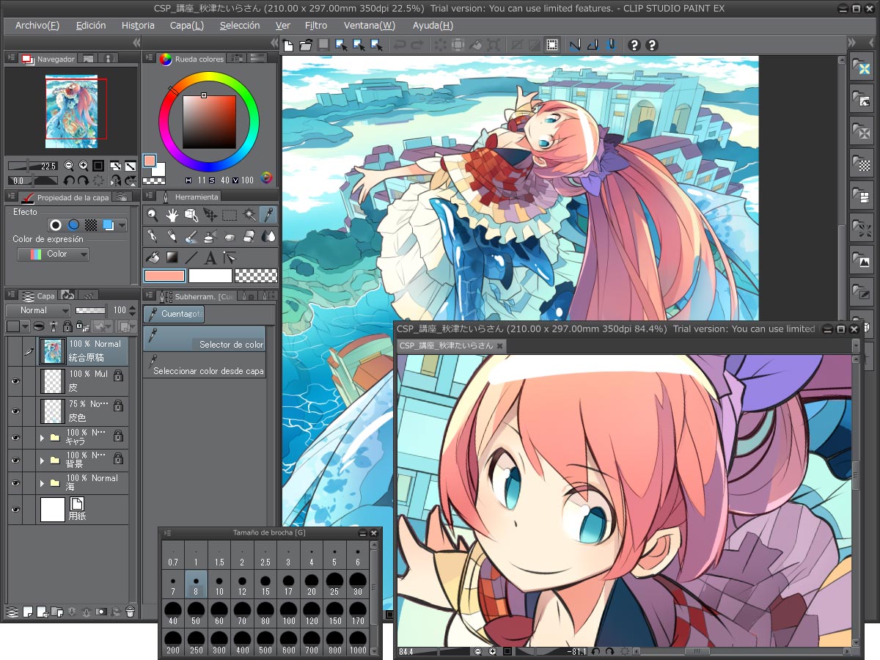Open the Normal blending mode dropdown
Screen dimensions: 880x660
coord(38,310)
